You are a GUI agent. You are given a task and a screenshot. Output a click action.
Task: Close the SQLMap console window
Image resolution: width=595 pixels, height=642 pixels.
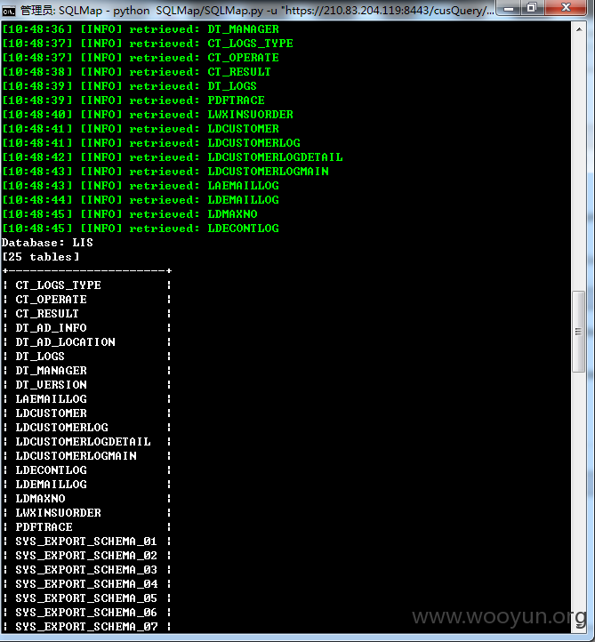pyautogui.click(x=566, y=8)
